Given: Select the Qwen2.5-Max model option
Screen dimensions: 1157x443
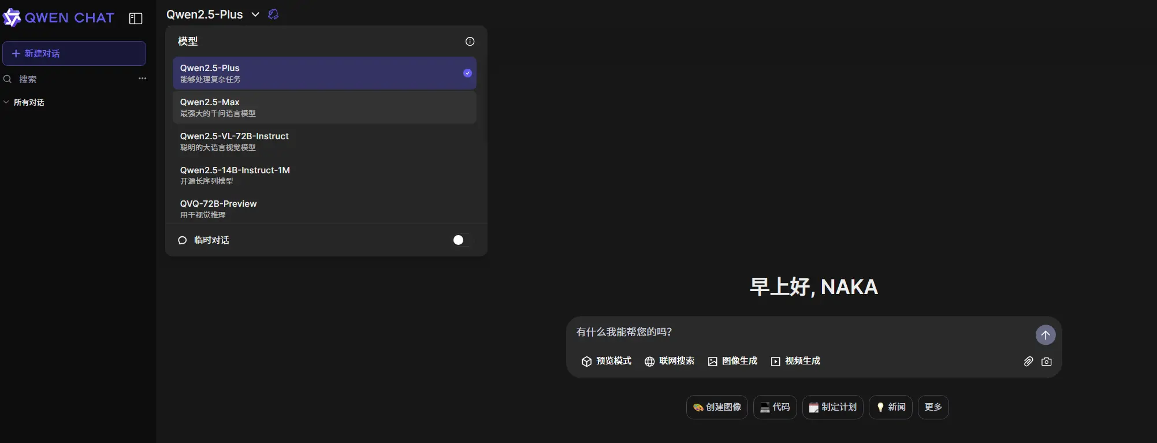Looking at the screenshot, I should pos(324,107).
